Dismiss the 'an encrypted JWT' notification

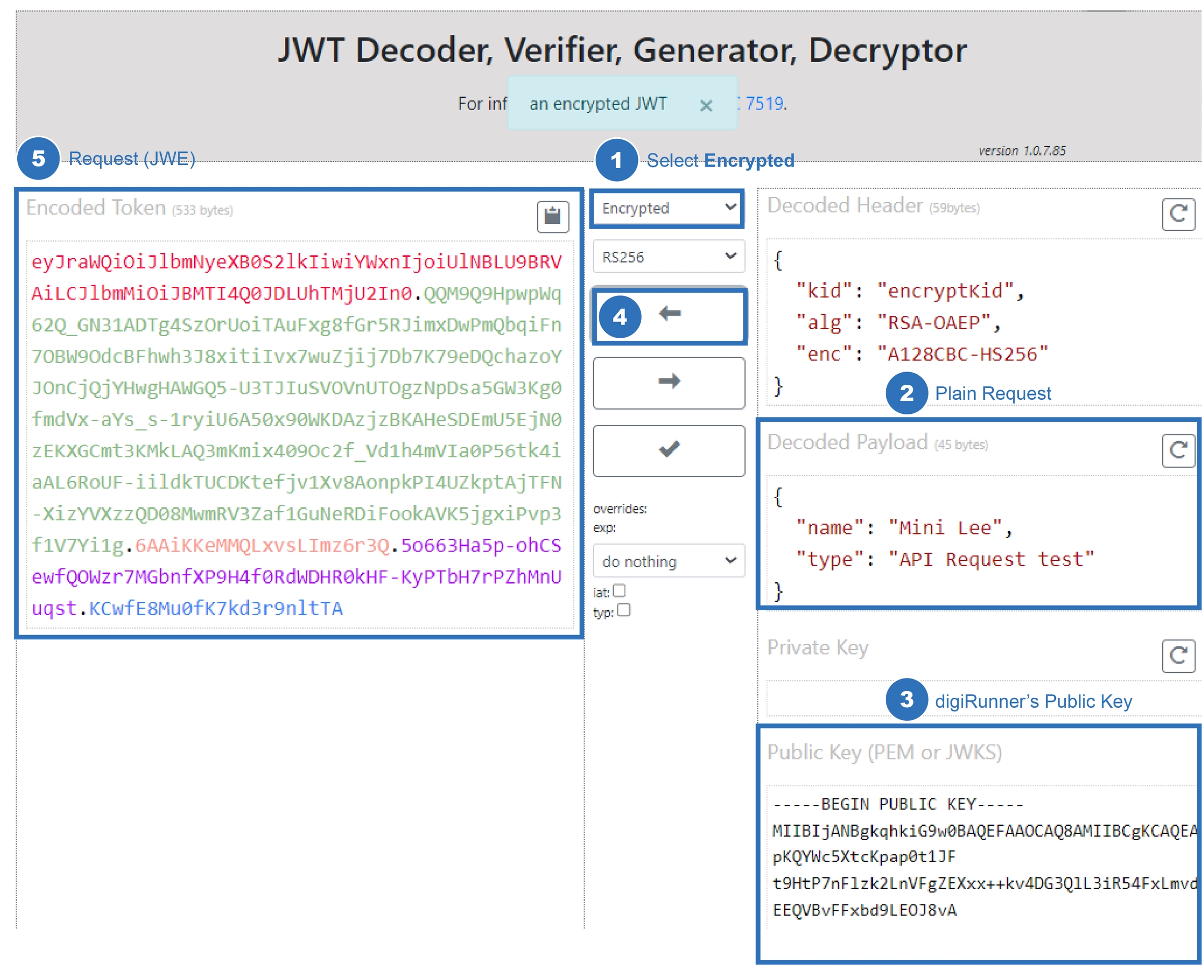point(706,105)
